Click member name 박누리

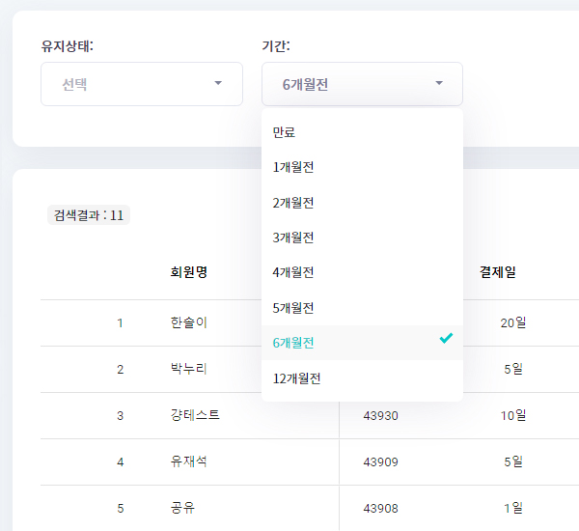188,369
